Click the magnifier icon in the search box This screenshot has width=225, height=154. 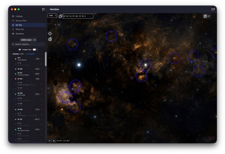(13, 44)
